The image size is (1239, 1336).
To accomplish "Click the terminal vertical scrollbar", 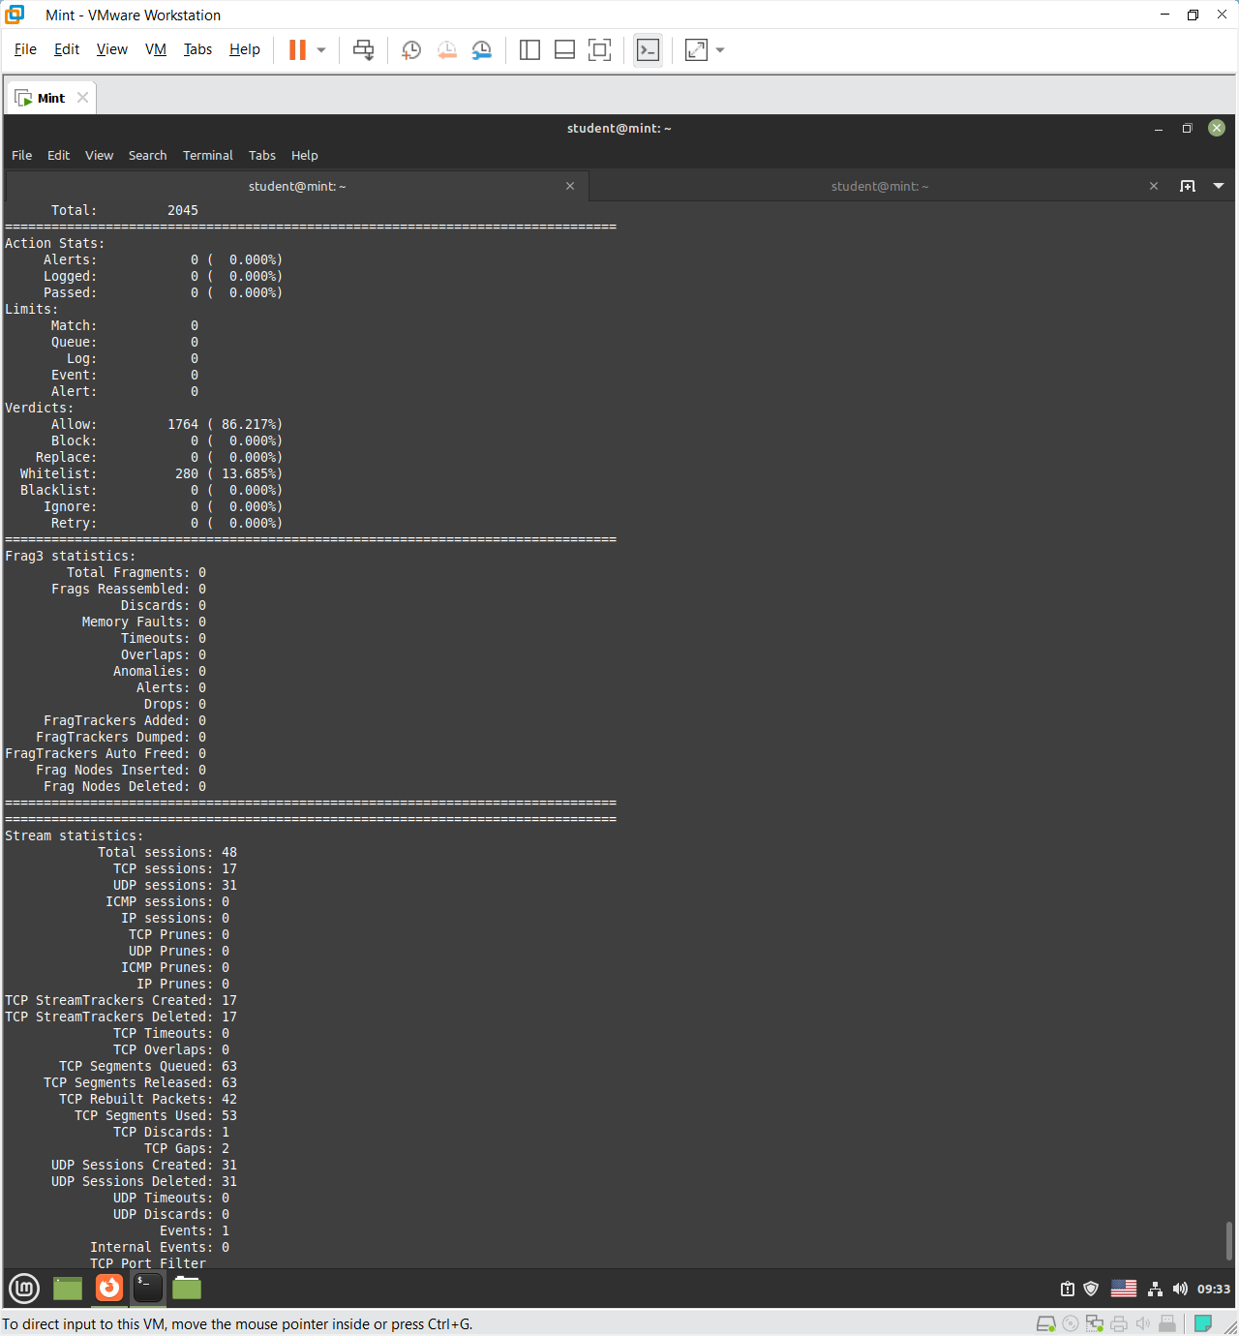I will pyautogui.click(x=1229, y=1239).
